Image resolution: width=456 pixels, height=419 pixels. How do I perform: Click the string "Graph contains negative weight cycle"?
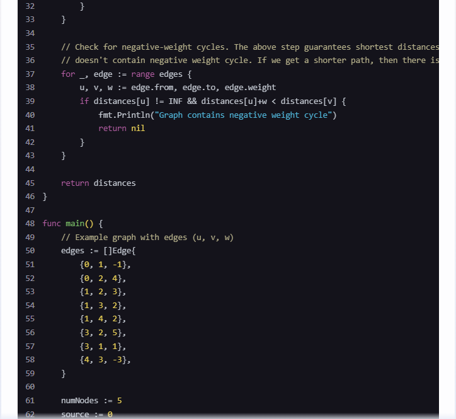point(243,115)
